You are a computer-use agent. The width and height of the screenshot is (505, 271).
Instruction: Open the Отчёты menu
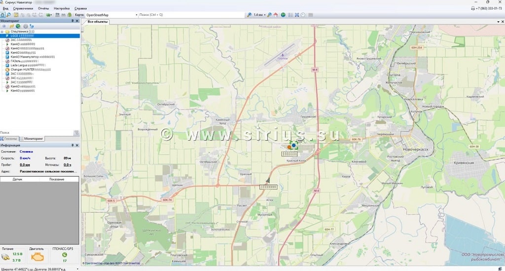(x=43, y=8)
